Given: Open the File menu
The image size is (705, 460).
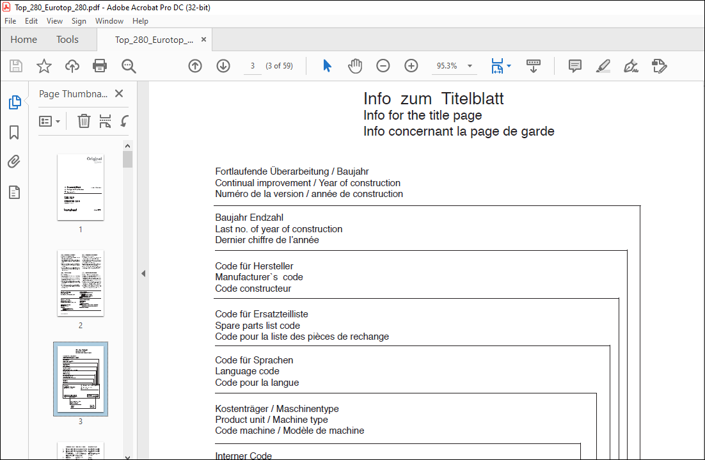Looking at the screenshot, I should click(x=10, y=21).
